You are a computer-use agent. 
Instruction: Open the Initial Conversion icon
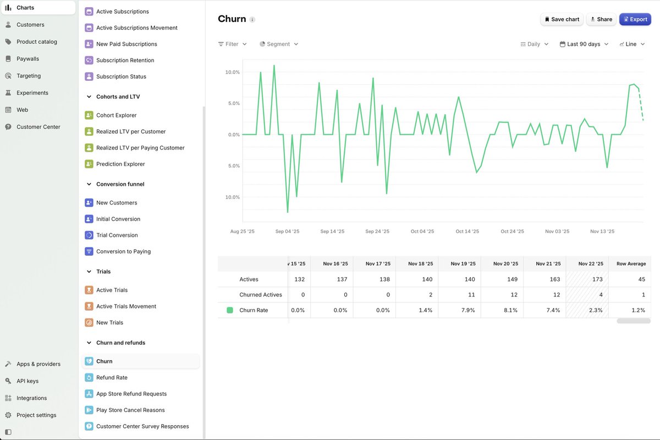[89, 219]
